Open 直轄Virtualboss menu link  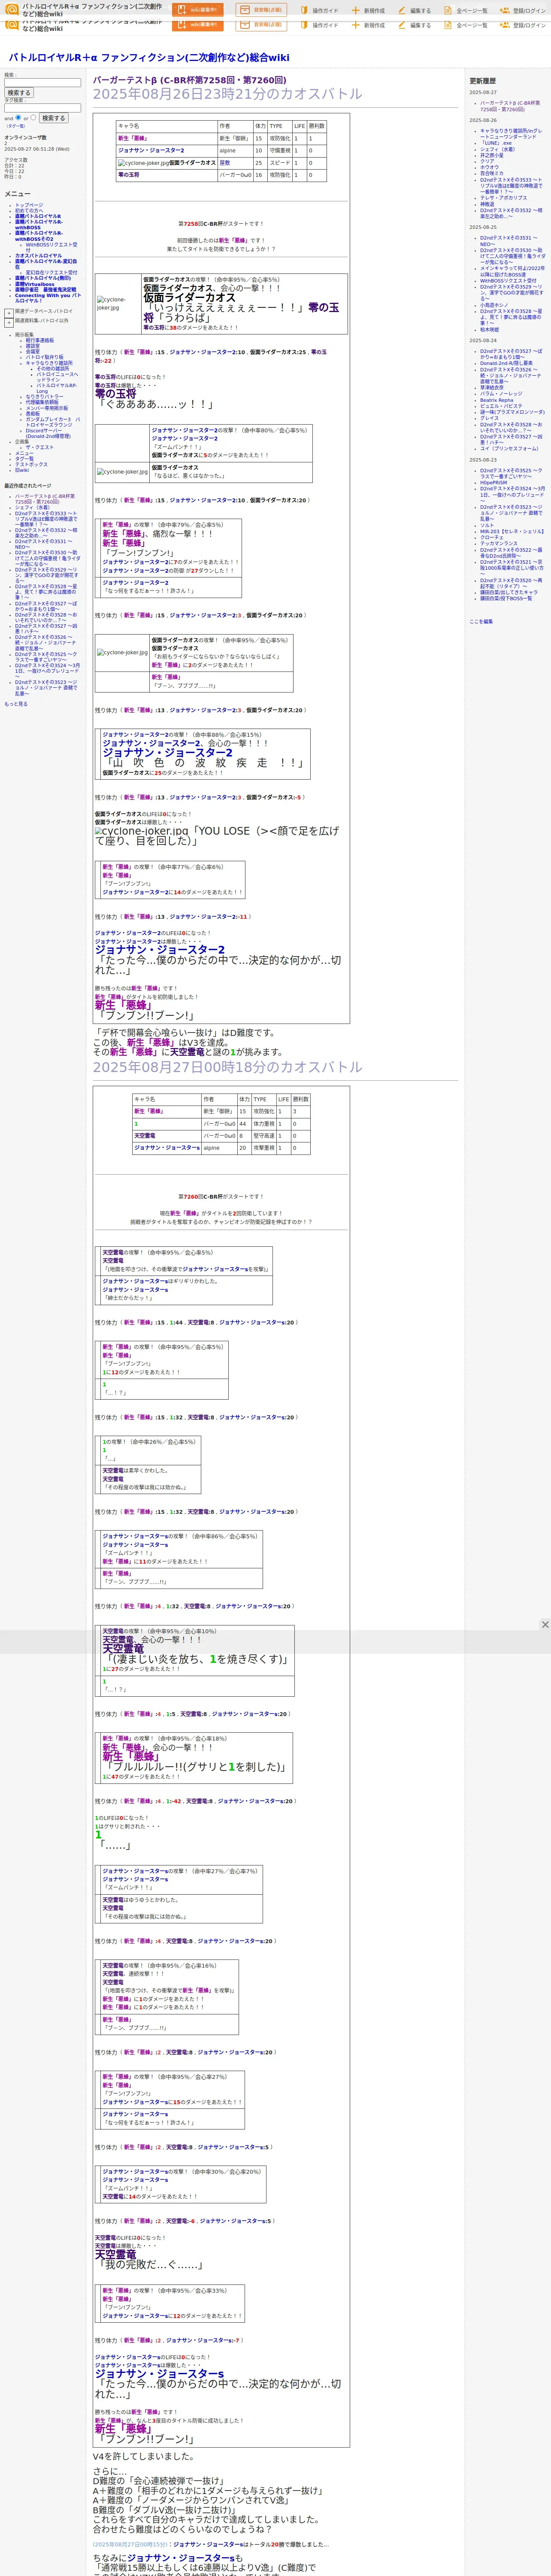click(x=35, y=284)
